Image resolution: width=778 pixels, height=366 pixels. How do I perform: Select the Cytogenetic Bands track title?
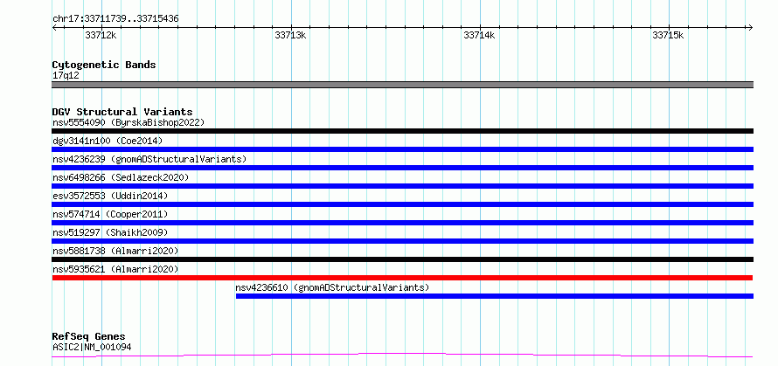[104, 65]
